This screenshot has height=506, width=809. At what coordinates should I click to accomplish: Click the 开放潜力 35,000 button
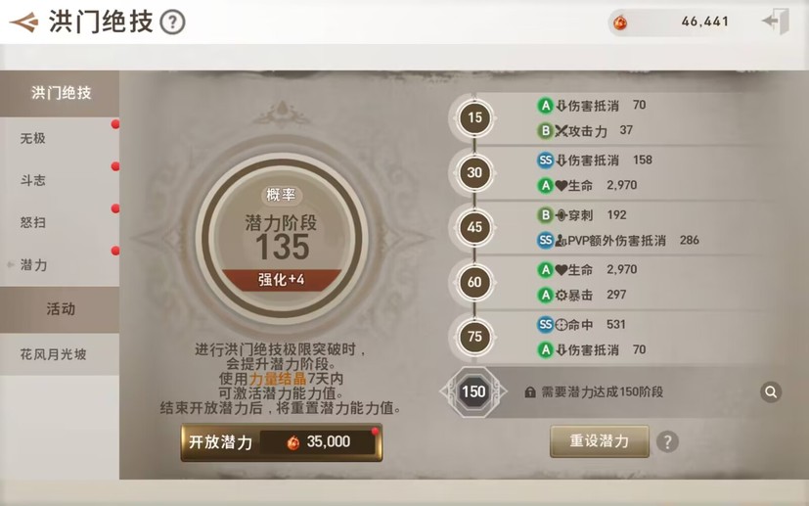281,442
